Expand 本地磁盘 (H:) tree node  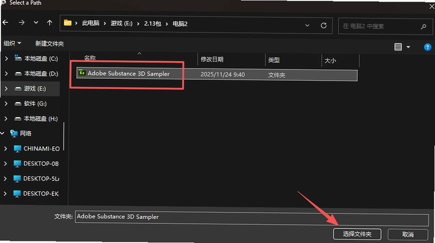click(x=6, y=119)
